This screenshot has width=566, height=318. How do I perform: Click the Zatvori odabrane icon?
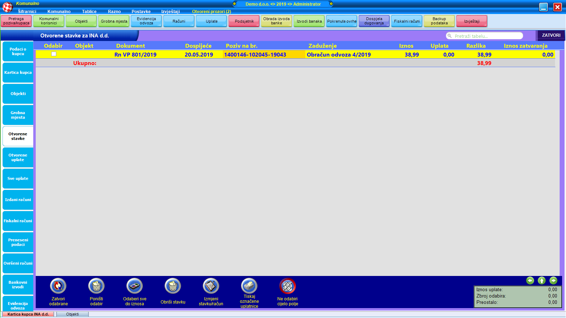pyautogui.click(x=58, y=286)
